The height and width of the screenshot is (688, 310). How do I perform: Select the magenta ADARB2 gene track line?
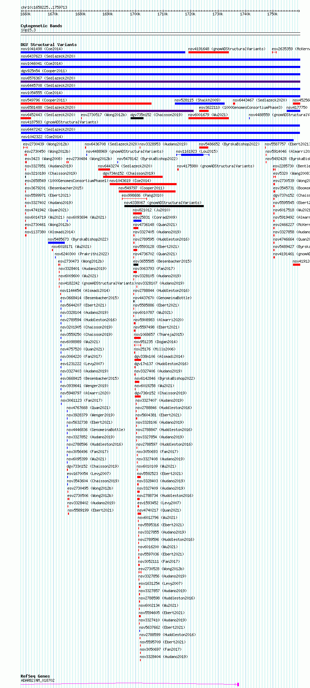coord(129,684)
